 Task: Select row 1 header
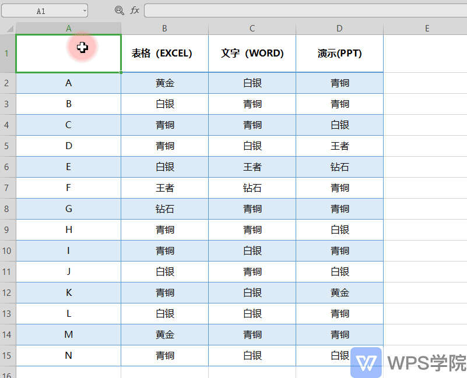(8, 54)
